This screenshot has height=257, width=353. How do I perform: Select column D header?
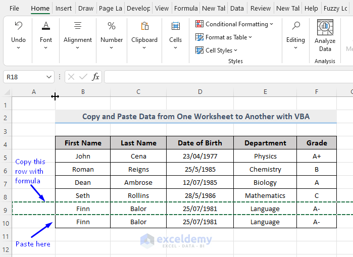tap(200, 92)
